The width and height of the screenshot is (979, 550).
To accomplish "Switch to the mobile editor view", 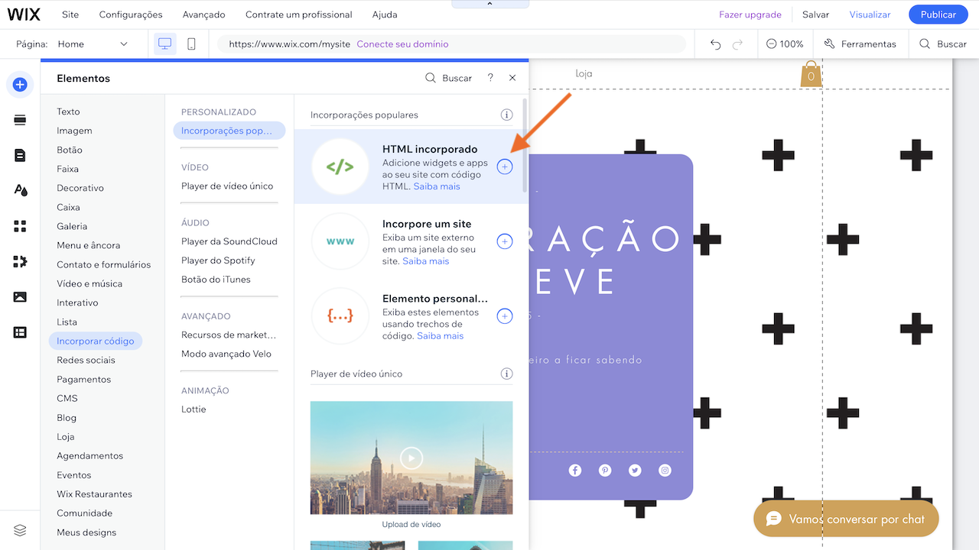I will coord(190,44).
